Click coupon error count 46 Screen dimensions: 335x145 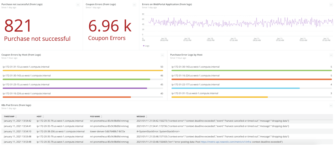click(x=162, y=76)
